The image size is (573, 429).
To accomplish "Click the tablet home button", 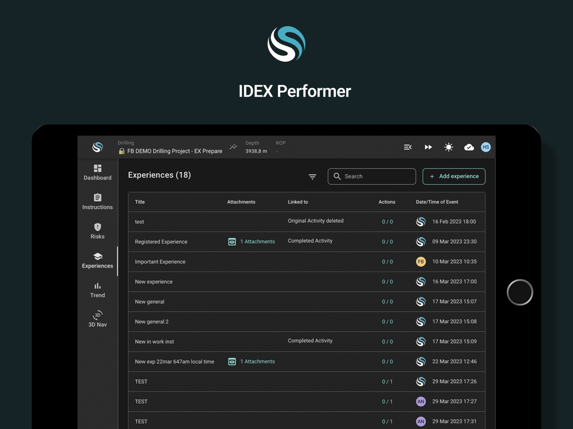I will 520,292.
